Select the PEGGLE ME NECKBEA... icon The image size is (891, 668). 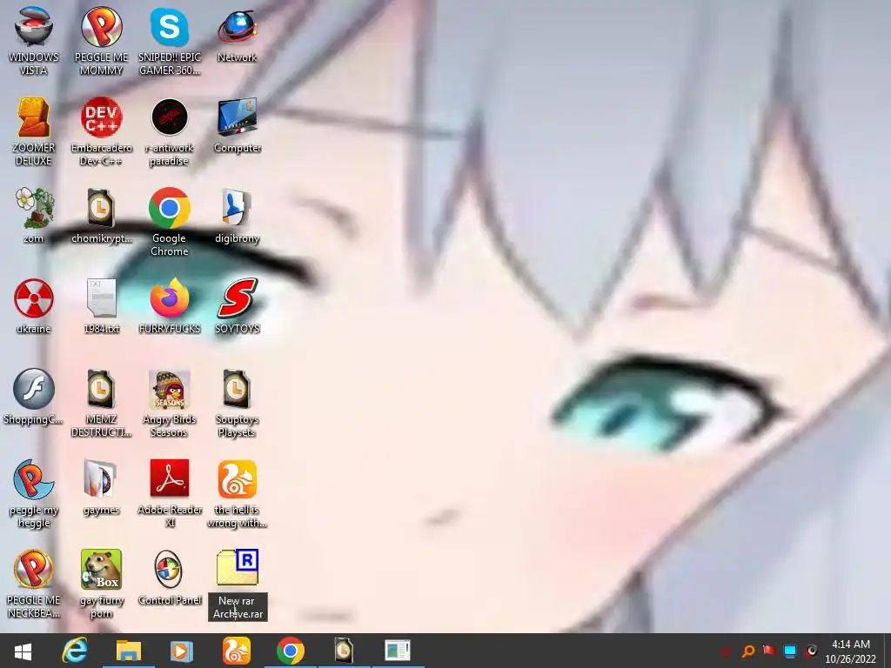point(34,583)
